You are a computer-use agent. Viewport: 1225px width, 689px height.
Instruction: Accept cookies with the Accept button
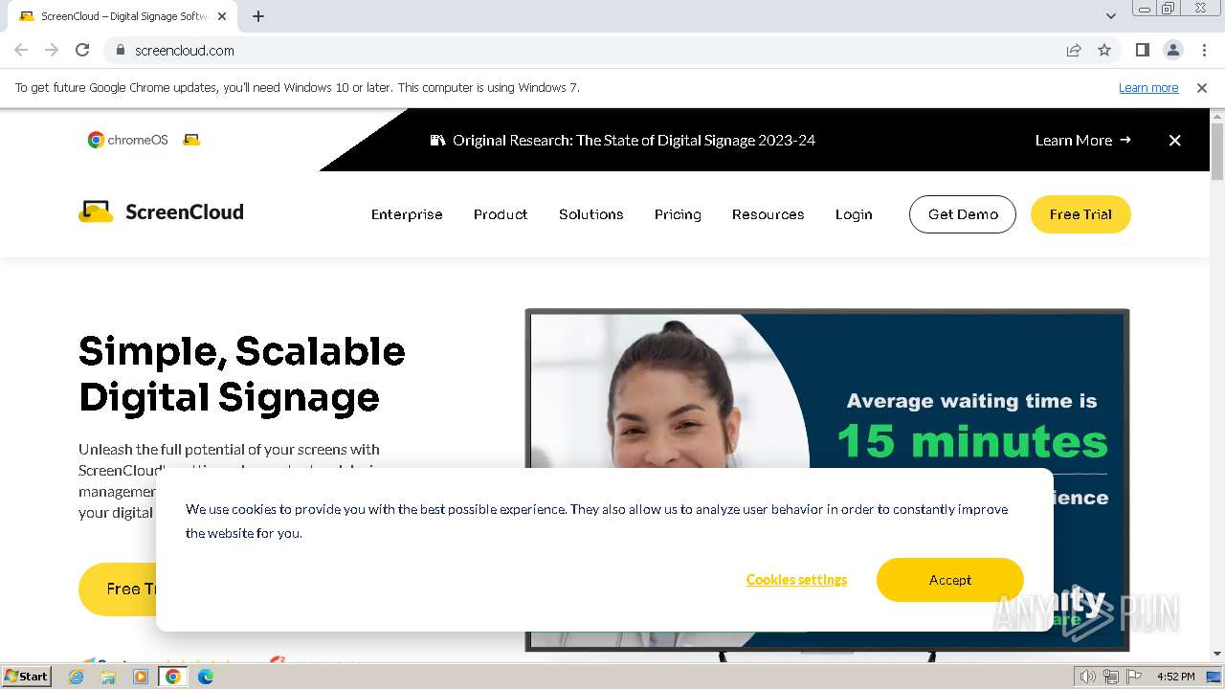(x=950, y=580)
